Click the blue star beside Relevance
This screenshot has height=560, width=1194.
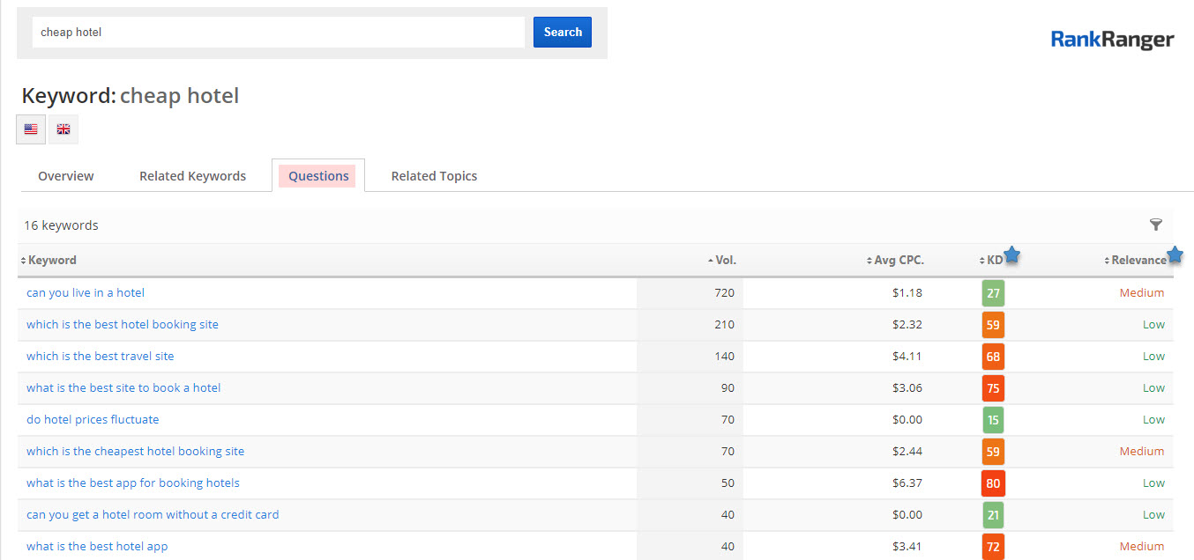(x=1175, y=255)
